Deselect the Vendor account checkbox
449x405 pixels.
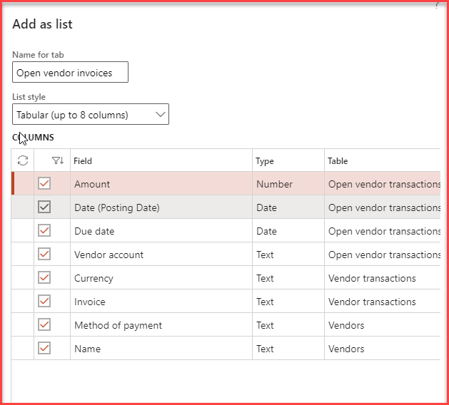pos(44,254)
